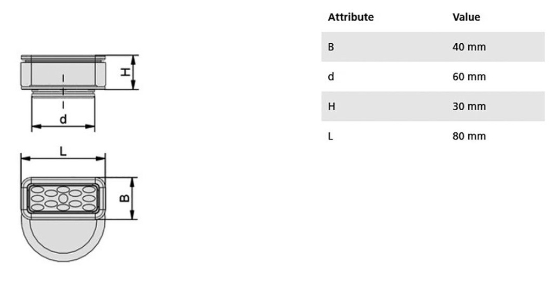The height and width of the screenshot is (284, 553).
Task: Click the H dimension label on side view
Action: click(x=125, y=72)
